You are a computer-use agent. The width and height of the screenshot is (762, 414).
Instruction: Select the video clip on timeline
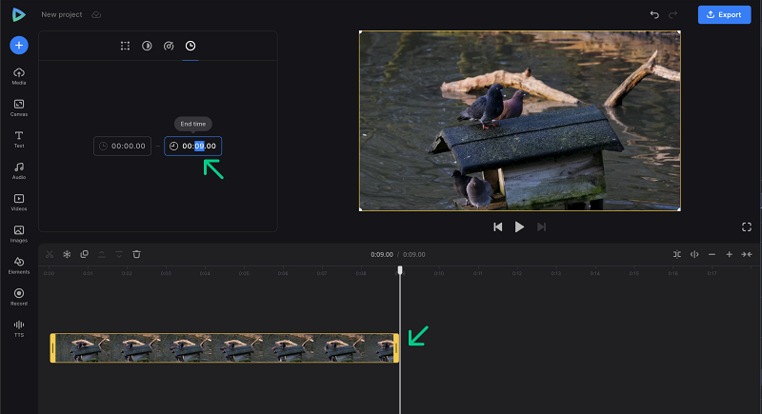click(x=225, y=348)
